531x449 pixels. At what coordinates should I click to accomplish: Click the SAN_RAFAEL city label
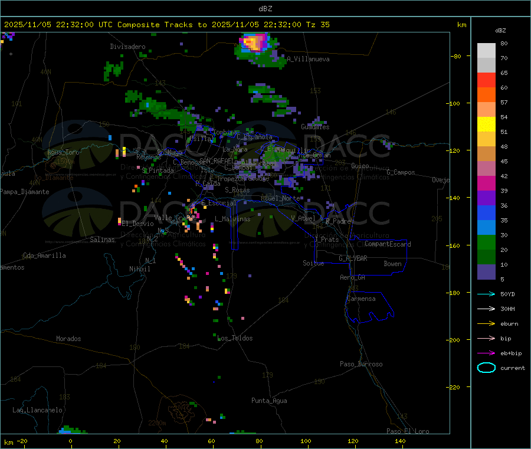216,160
